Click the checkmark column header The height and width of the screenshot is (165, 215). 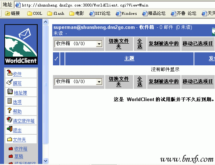[56, 59]
